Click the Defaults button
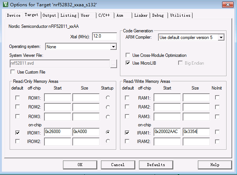 tap(156, 165)
